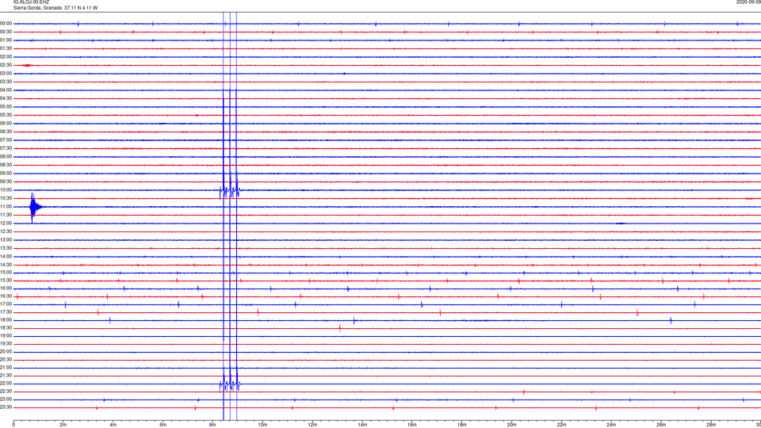Select the 14:30 trace time label

click(6, 265)
